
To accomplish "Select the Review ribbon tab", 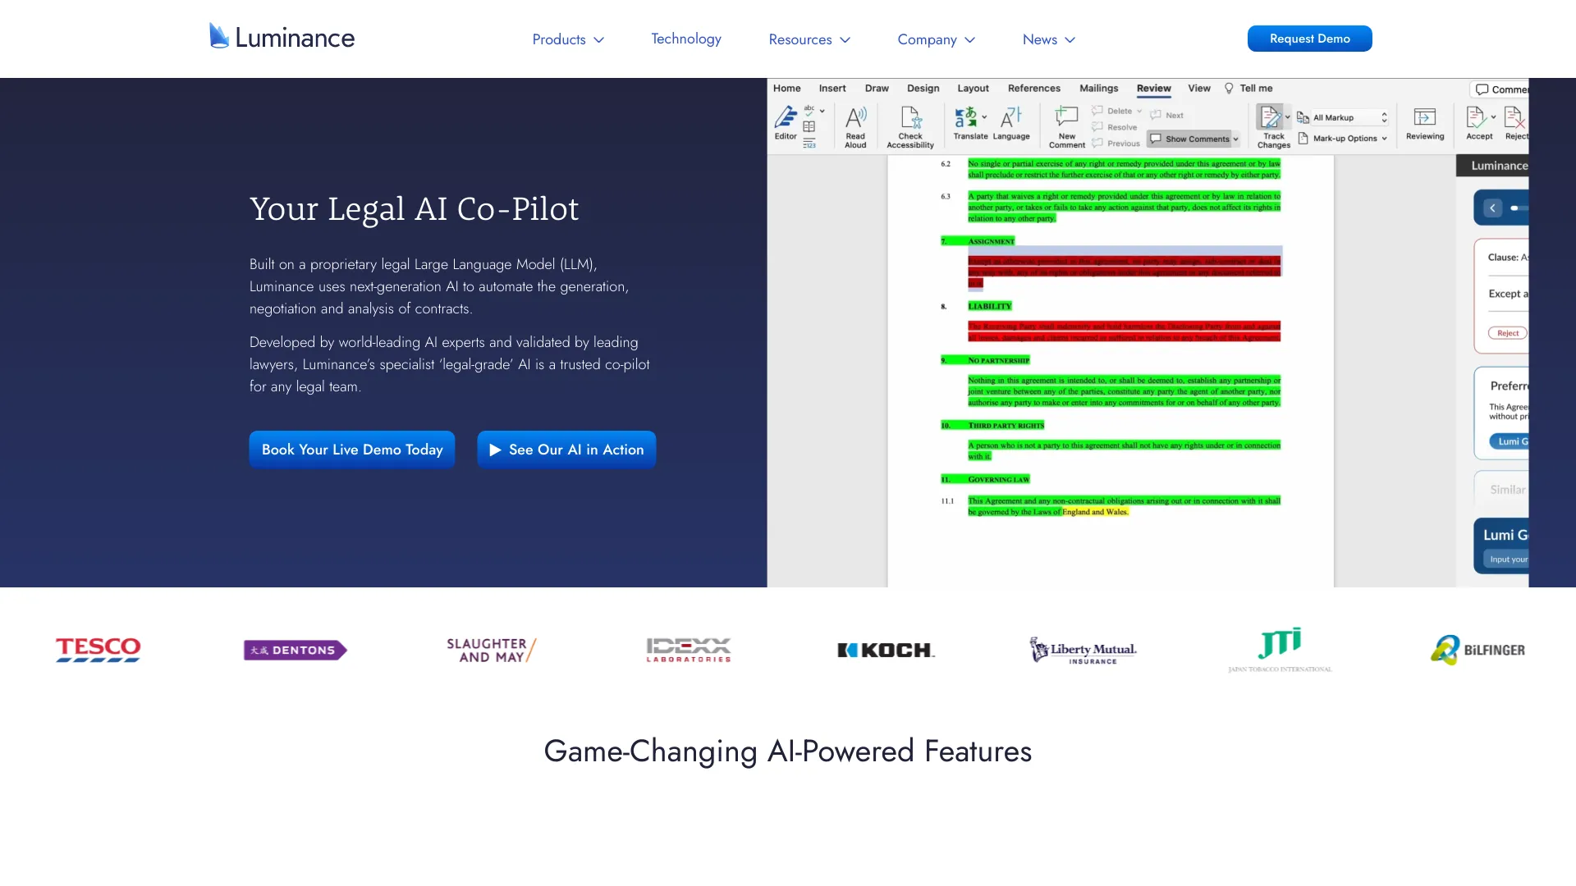I will coord(1152,88).
